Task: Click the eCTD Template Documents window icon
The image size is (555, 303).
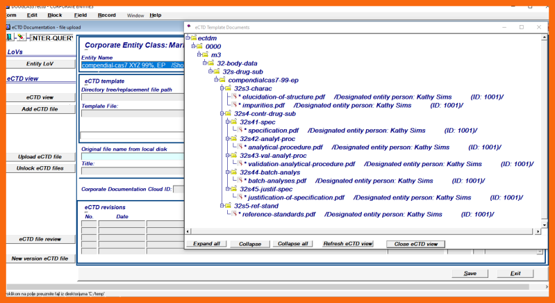Action: (189, 26)
